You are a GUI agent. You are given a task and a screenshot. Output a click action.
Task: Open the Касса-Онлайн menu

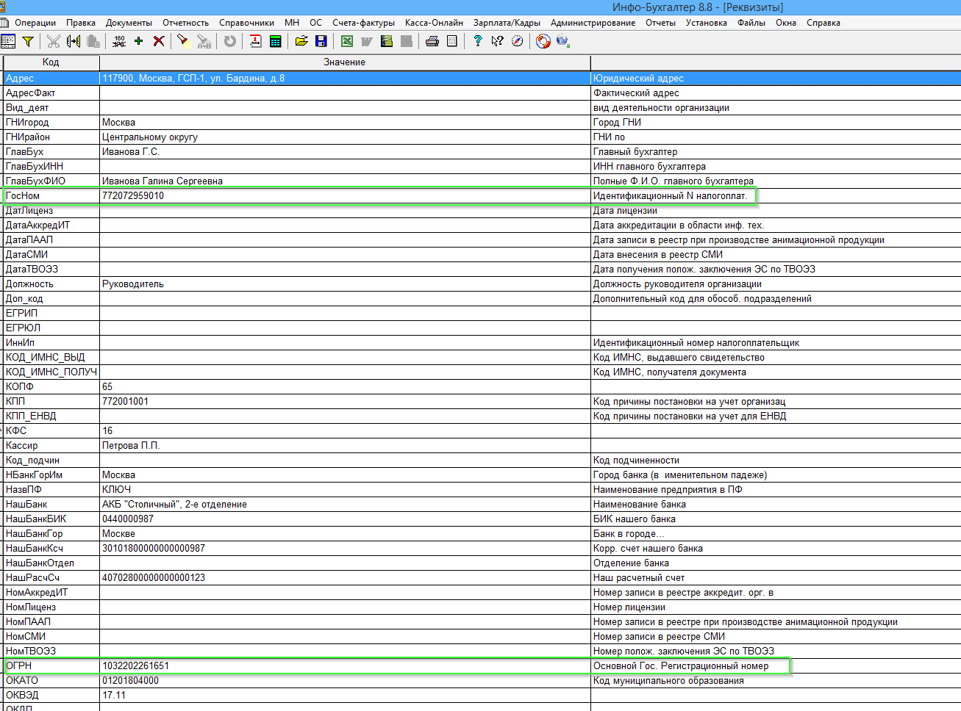434,23
